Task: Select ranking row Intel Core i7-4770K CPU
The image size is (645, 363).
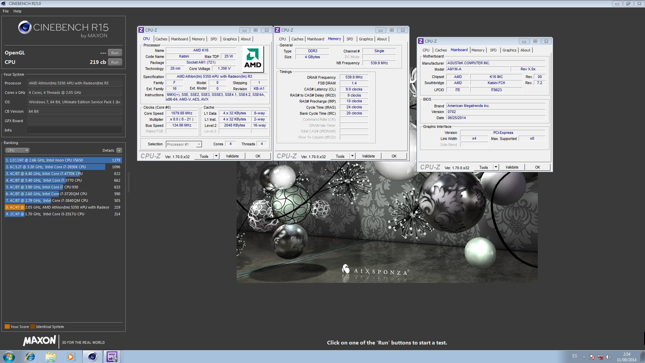Action: coord(63,174)
